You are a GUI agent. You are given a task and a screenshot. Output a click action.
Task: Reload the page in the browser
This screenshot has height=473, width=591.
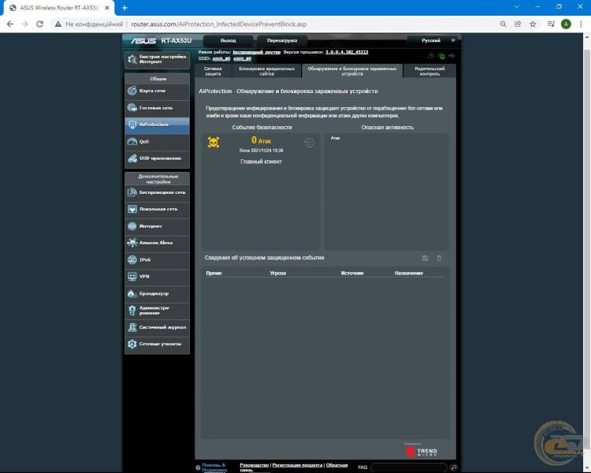[39, 24]
